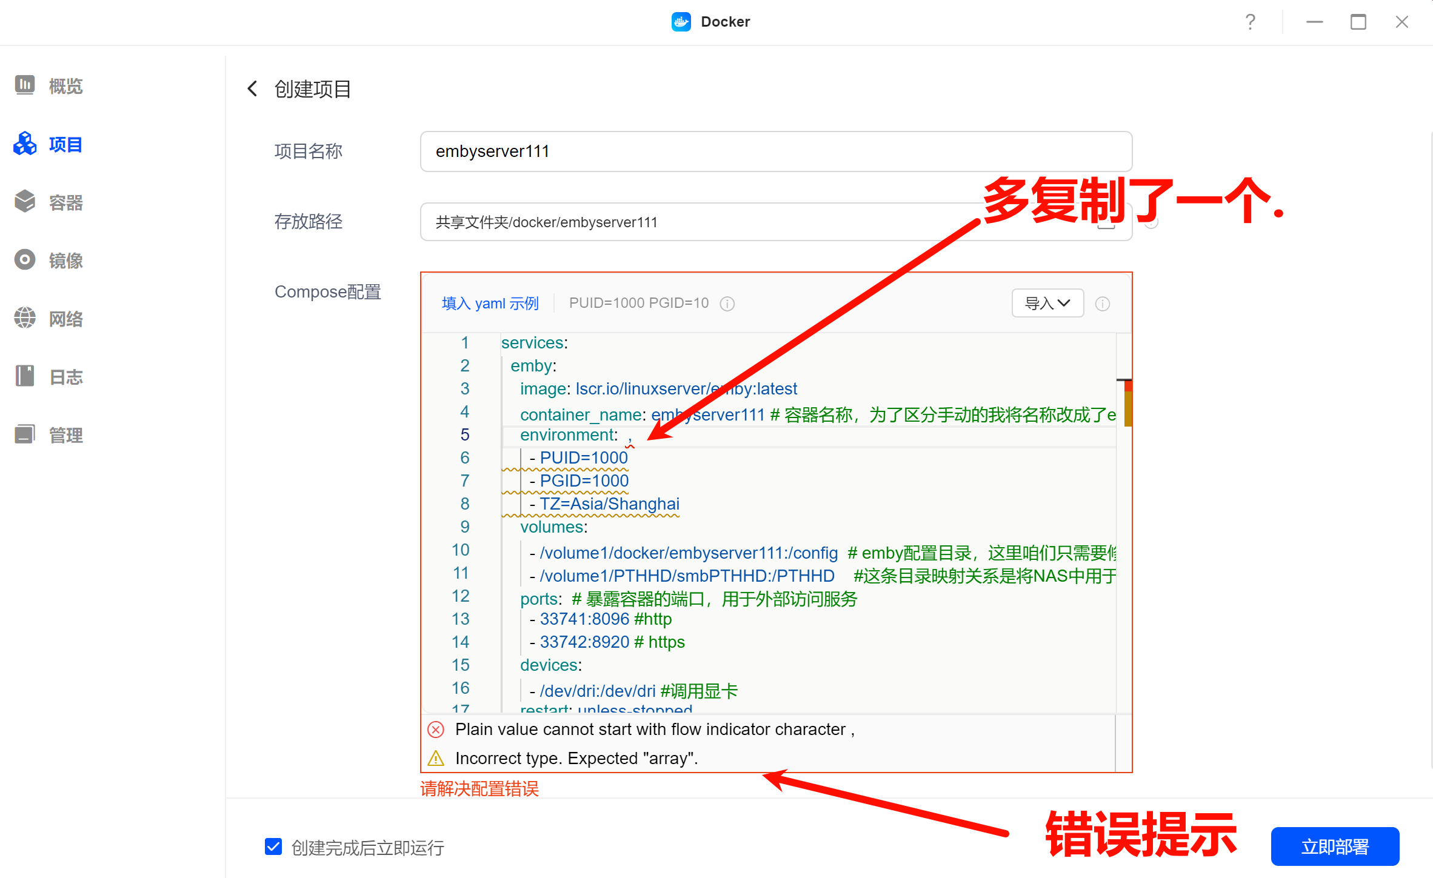Switch to 管理 menu label
The width and height of the screenshot is (1433, 878).
[x=65, y=435]
